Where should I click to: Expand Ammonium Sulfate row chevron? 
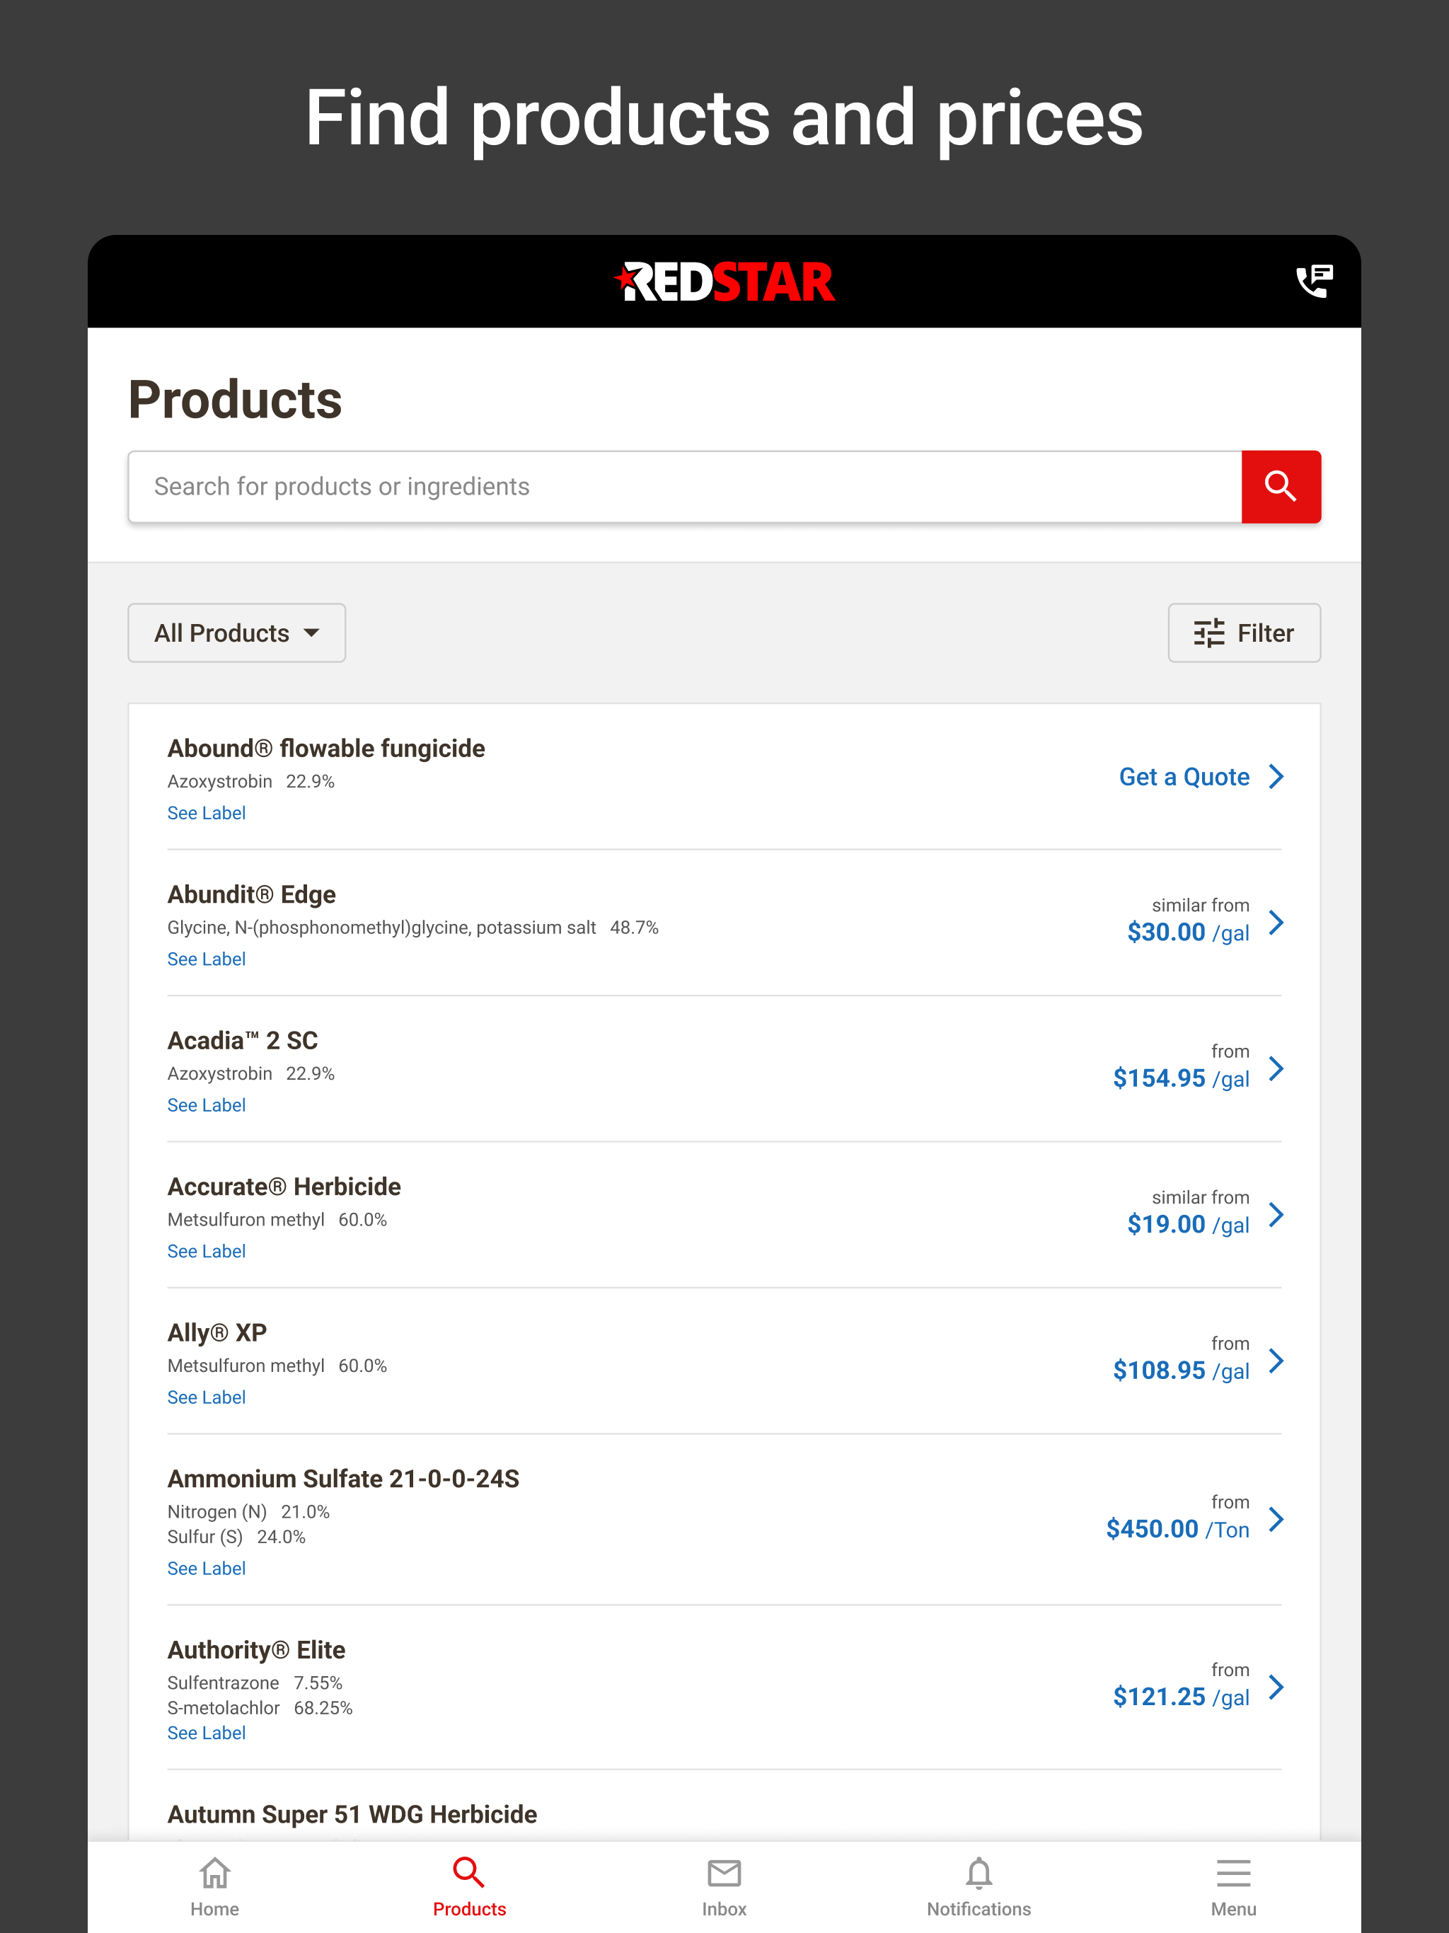click(1276, 1519)
